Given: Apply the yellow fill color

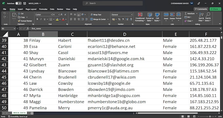Looking at the screenshot, I should (x=57, y=19).
